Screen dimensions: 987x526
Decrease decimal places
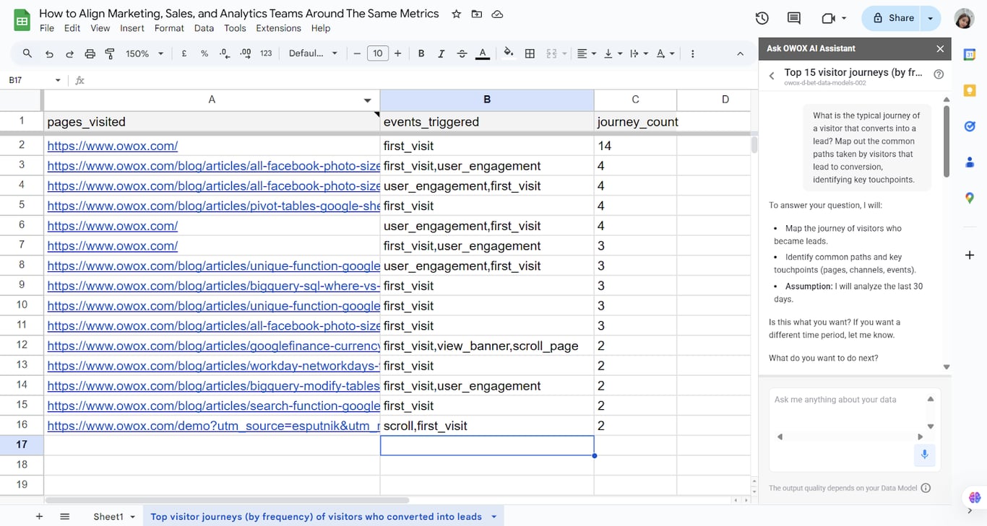pos(225,53)
